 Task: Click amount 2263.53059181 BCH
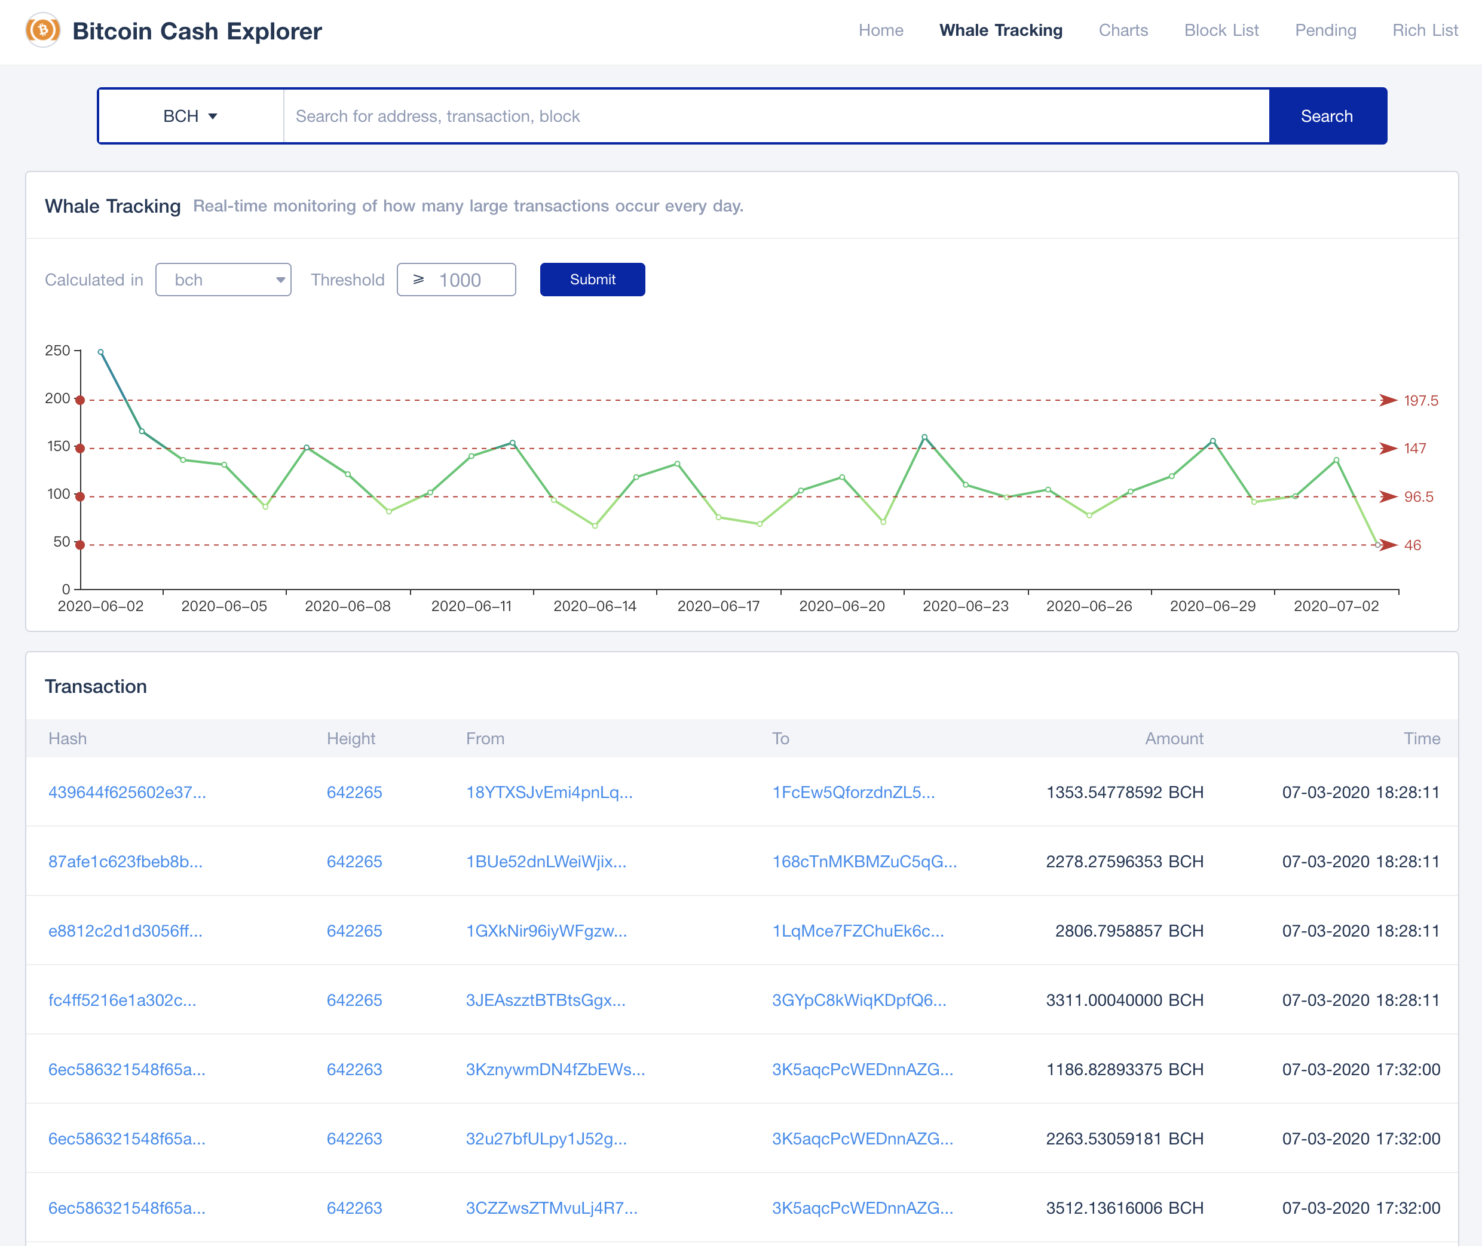coord(1125,1138)
